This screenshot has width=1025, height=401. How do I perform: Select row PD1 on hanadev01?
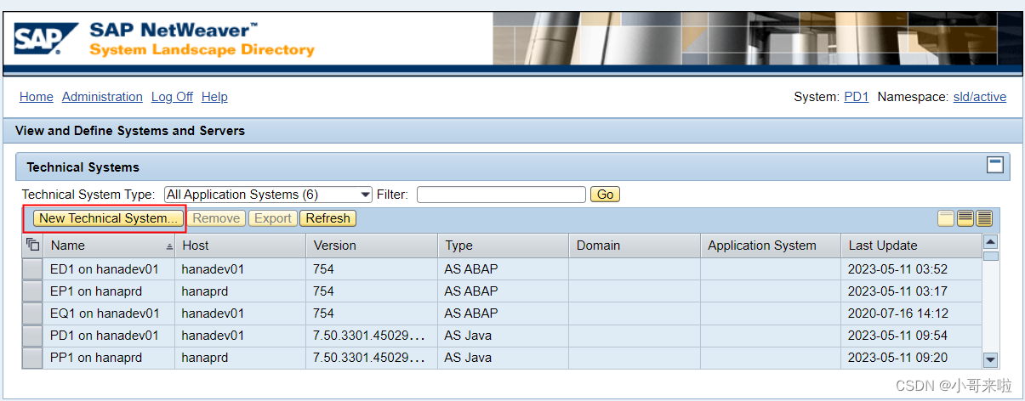32,336
